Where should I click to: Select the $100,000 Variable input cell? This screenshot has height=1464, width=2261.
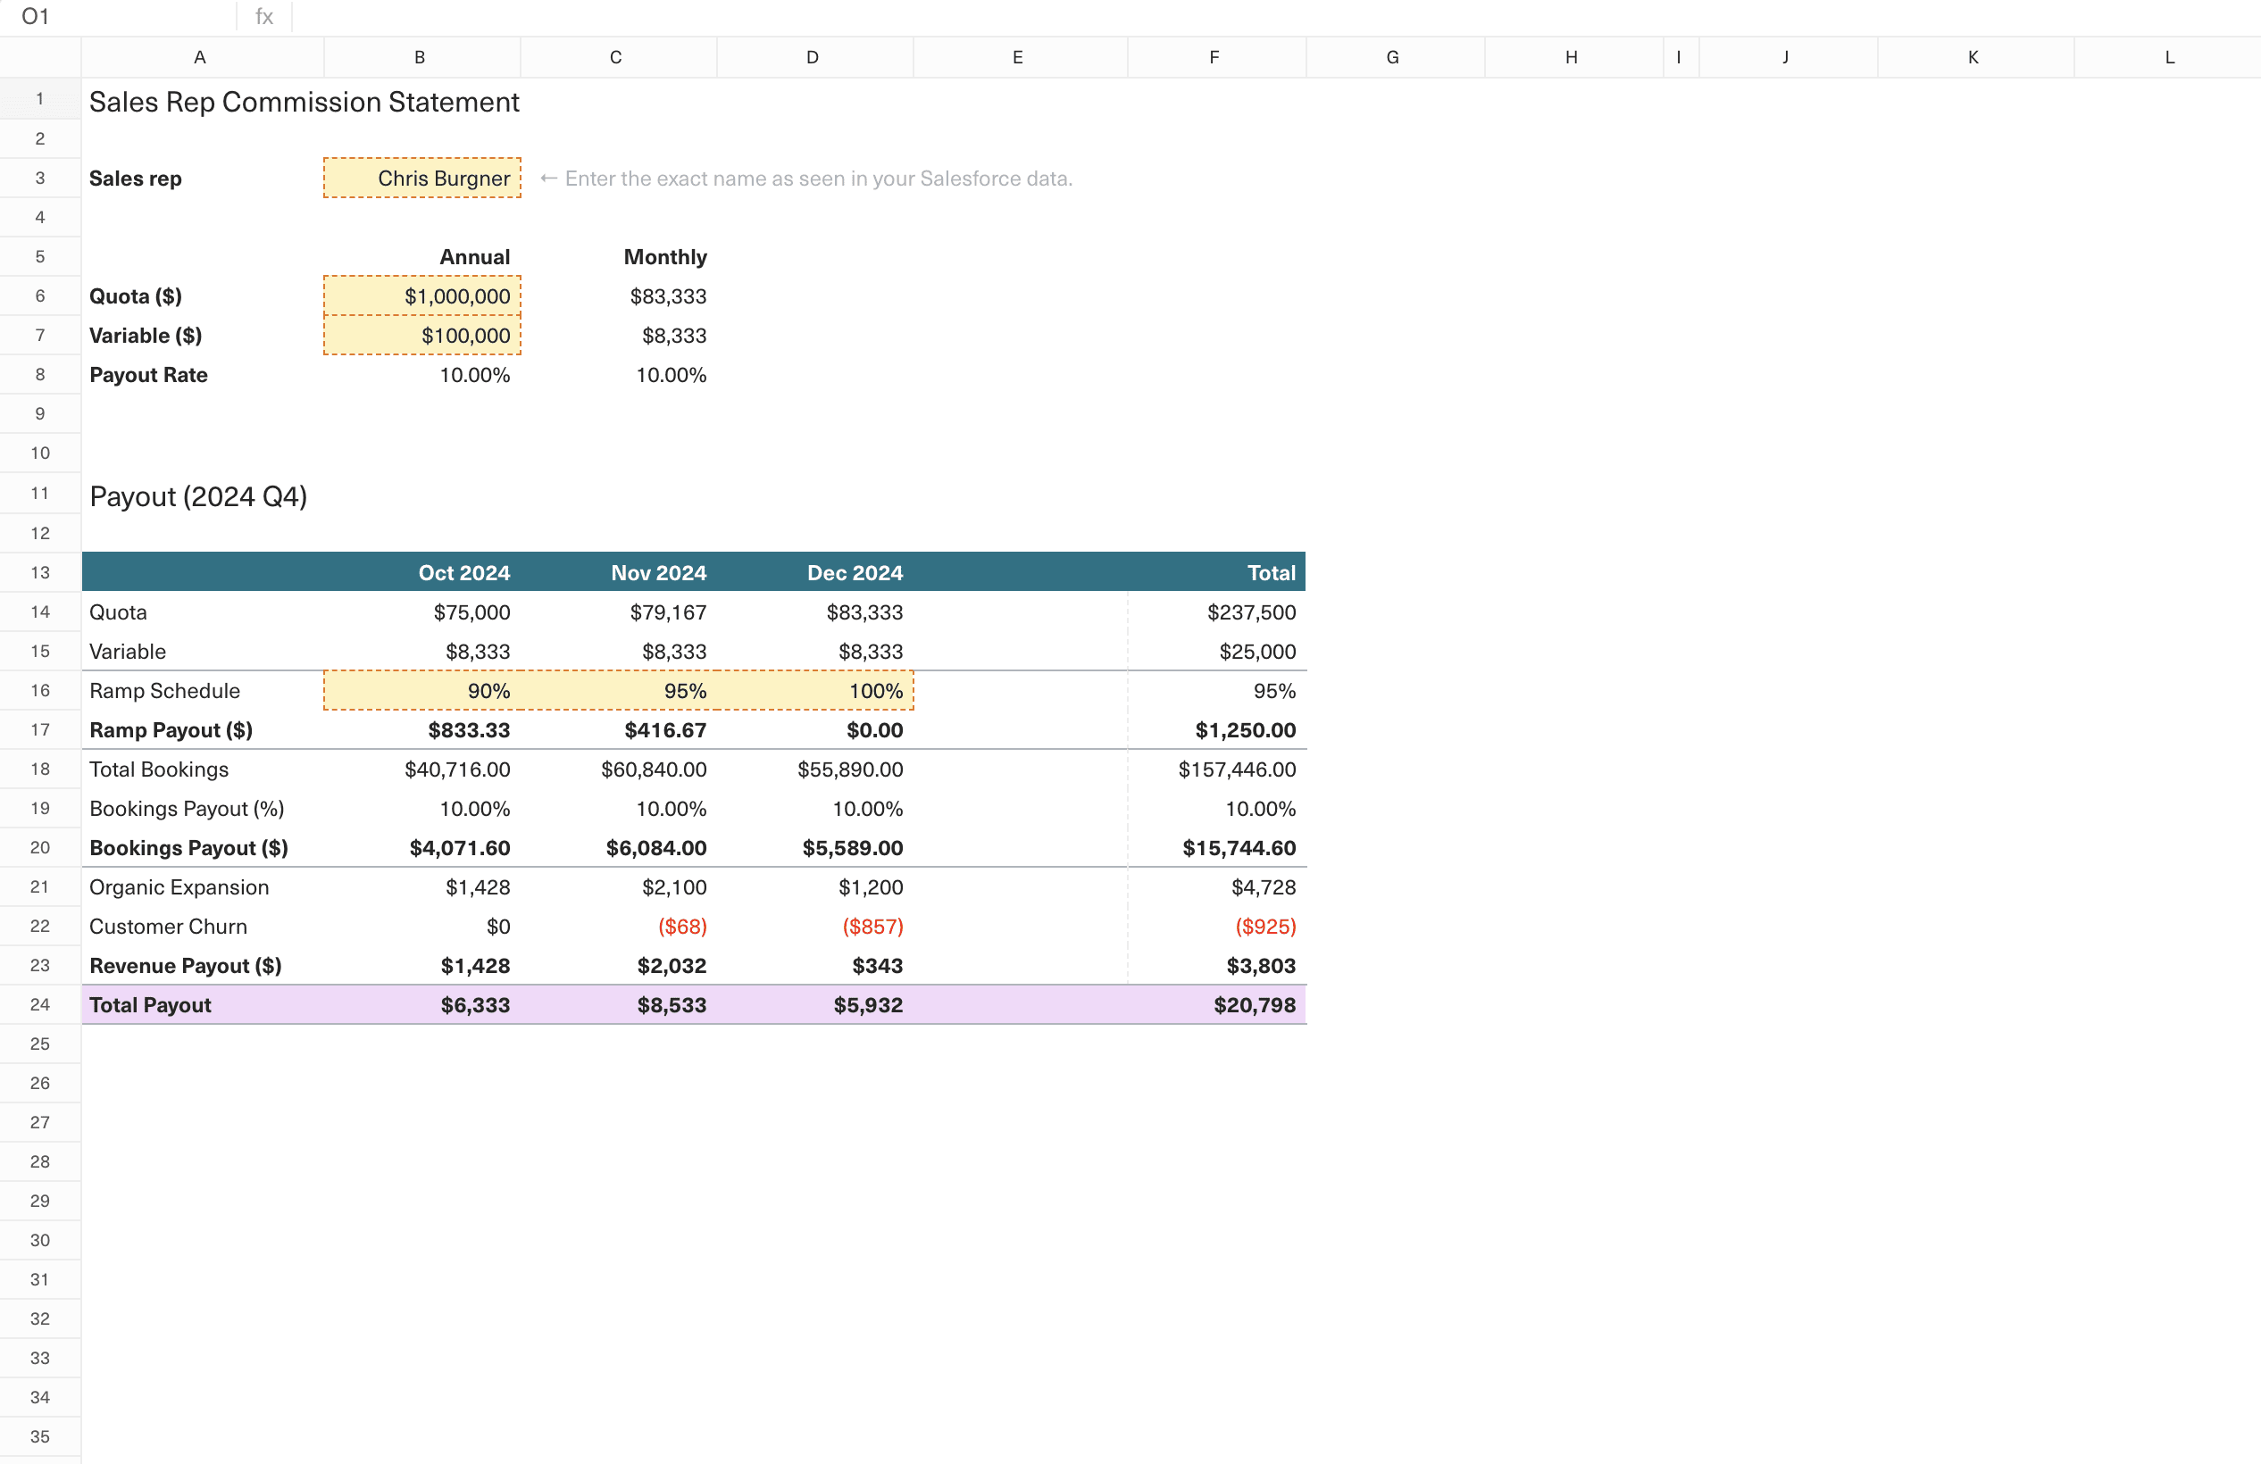(x=421, y=335)
